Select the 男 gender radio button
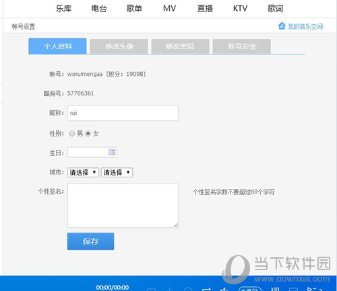The width and height of the screenshot is (337, 291). (x=72, y=134)
